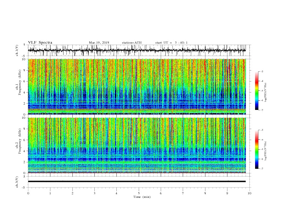281x217 pixels.
Task: Click the ch.2 color scale bar
Action: coord(257,149)
